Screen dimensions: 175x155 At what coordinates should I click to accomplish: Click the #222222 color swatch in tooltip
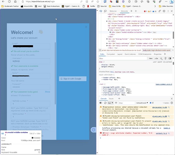[32, 138]
